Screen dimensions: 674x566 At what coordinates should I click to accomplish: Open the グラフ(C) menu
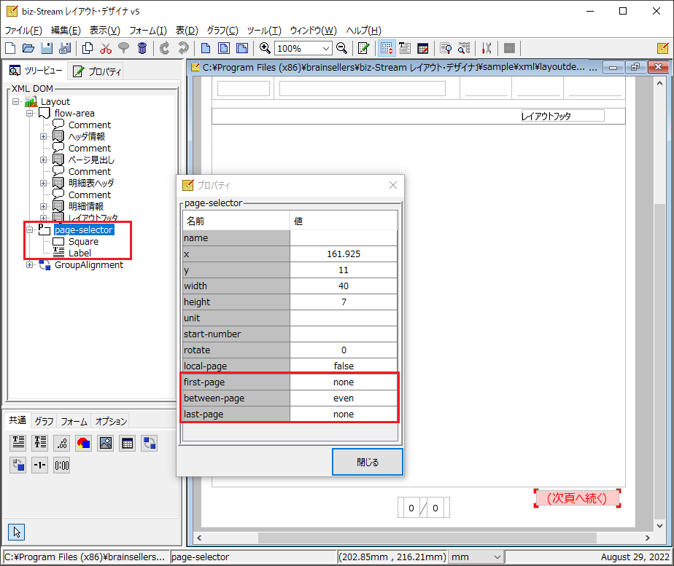(222, 31)
